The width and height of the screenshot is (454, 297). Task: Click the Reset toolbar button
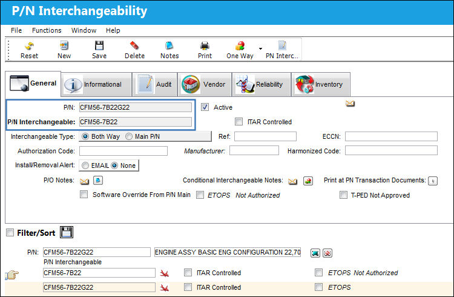pyautogui.click(x=29, y=50)
